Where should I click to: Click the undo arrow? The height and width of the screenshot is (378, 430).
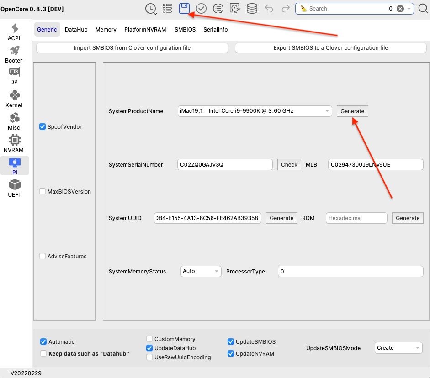(x=269, y=9)
